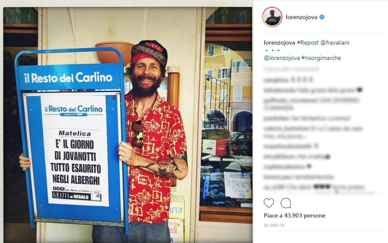
Task: Click the 22 ORE FA timestamp
Action: point(274,226)
